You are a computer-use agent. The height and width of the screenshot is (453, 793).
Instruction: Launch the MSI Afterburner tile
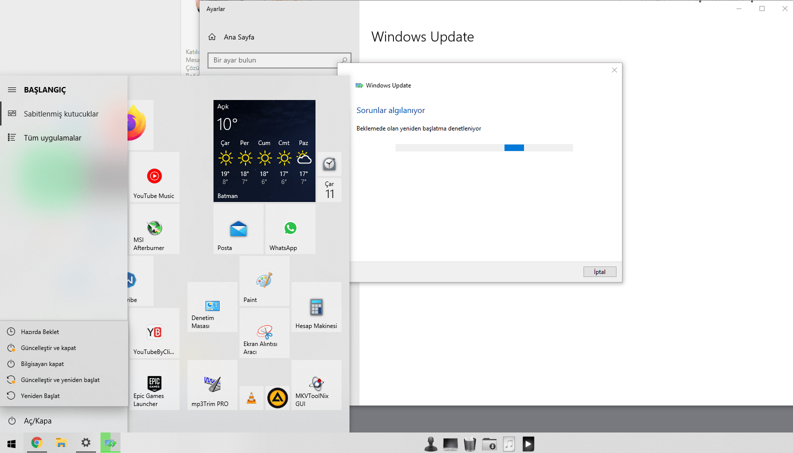pos(154,229)
